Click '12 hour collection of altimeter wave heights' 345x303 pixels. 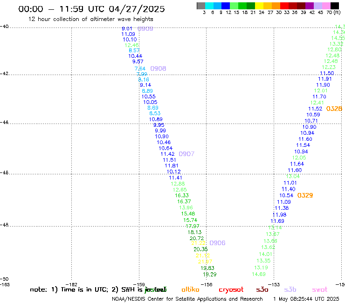pyautogui.click(x=90, y=19)
